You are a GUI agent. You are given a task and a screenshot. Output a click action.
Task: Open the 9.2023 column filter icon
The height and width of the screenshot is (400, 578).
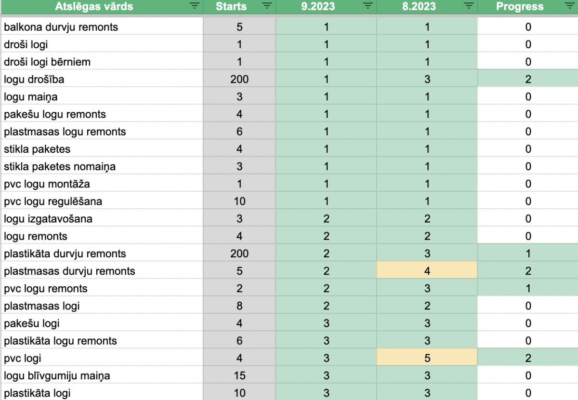click(368, 6)
